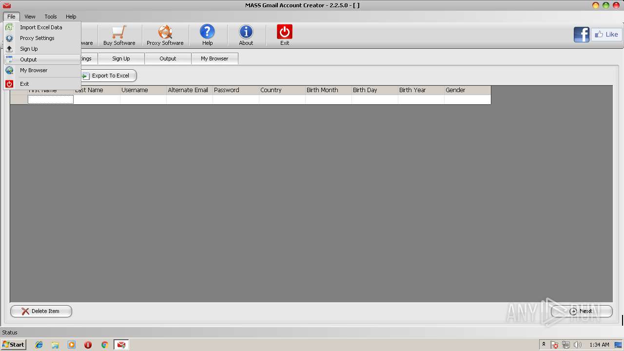This screenshot has height=351, width=624.
Task: Open the Opera browser taskbar icon
Action: (88, 345)
